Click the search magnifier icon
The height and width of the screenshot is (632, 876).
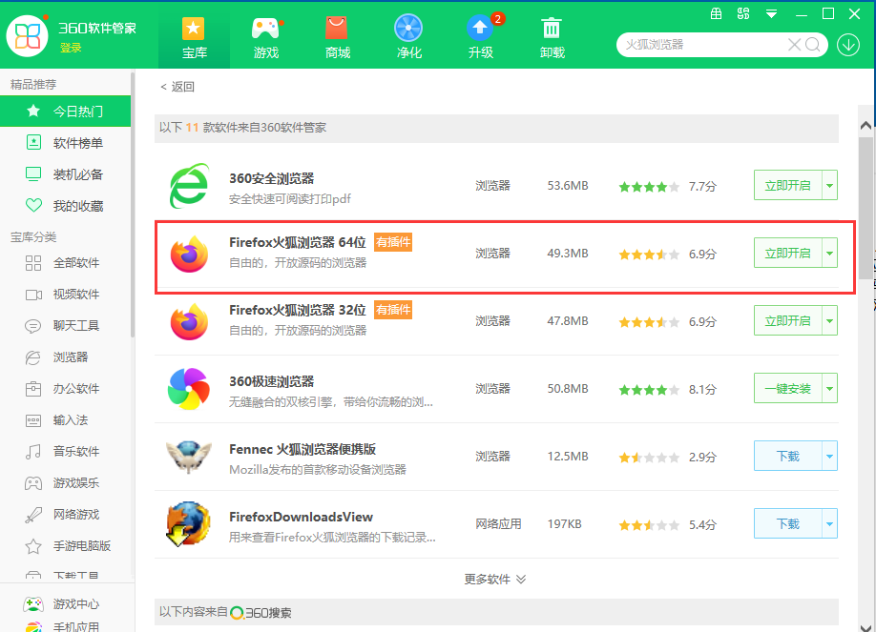coord(813,45)
